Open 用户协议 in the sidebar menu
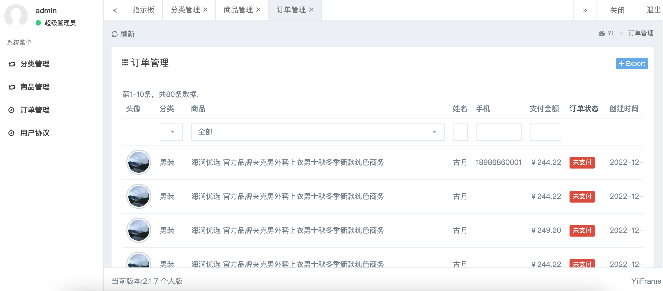 point(35,133)
